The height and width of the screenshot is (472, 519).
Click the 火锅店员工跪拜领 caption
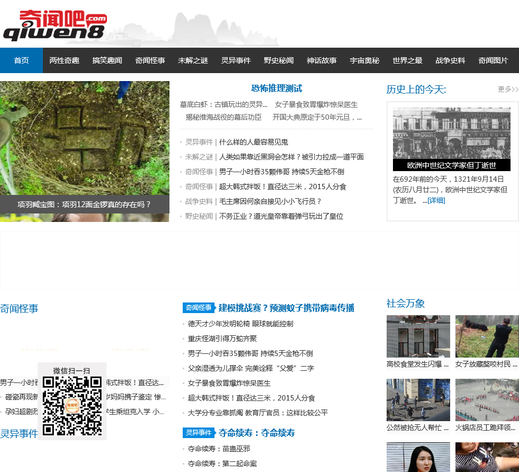click(x=485, y=428)
